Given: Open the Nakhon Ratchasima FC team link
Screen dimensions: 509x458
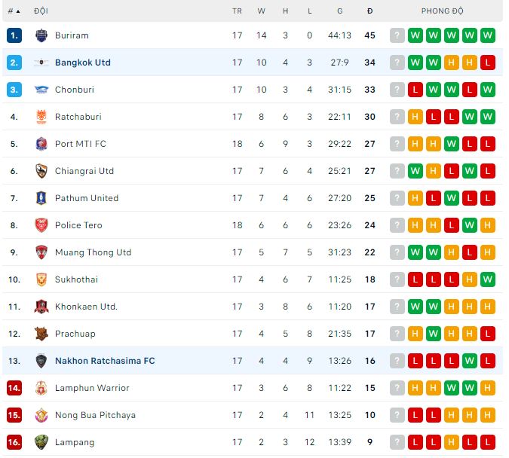Looking at the screenshot, I should (x=105, y=361).
